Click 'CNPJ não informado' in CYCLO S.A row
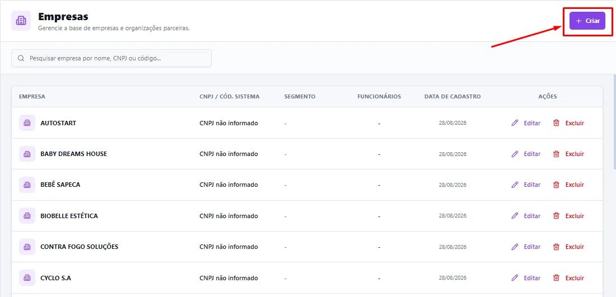616x297 pixels. (228, 278)
